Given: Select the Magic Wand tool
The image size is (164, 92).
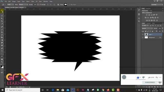Looking at the screenshot, I should click(x=2, y=19).
